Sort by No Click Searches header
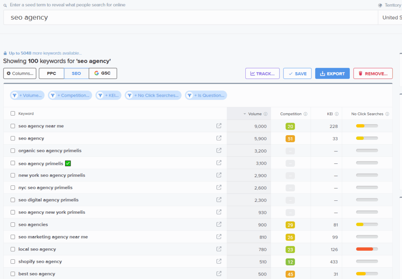Viewport: 402px width, 279px height. [367, 114]
